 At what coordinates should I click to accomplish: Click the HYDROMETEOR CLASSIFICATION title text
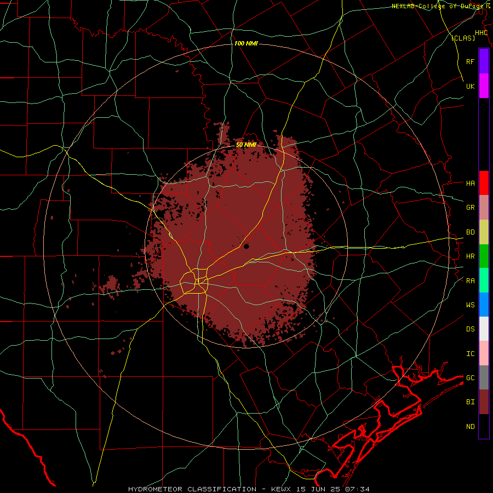[x=192, y=489]
